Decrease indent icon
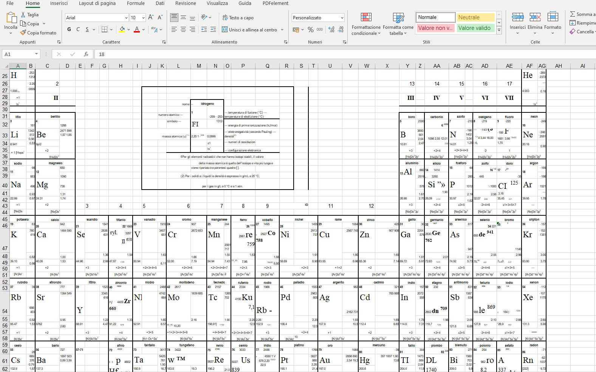The width and height of the screenshot is (596, 372). (204, 30)
